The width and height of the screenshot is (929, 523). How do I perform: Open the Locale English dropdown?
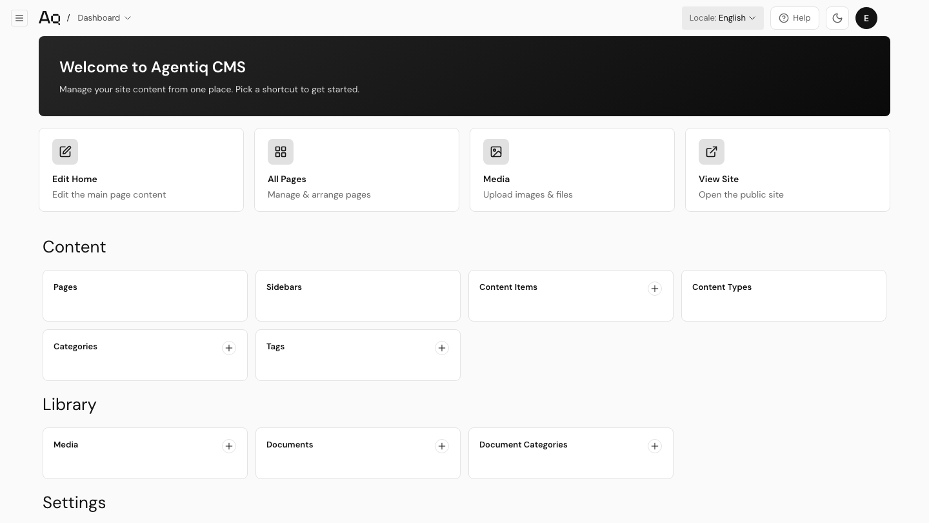[x=723, y=18]
